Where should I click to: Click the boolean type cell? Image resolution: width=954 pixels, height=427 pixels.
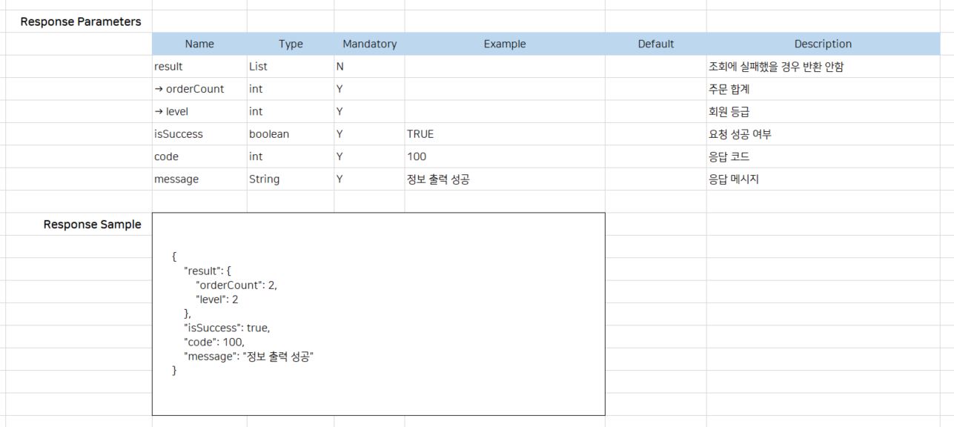point(290,134)
